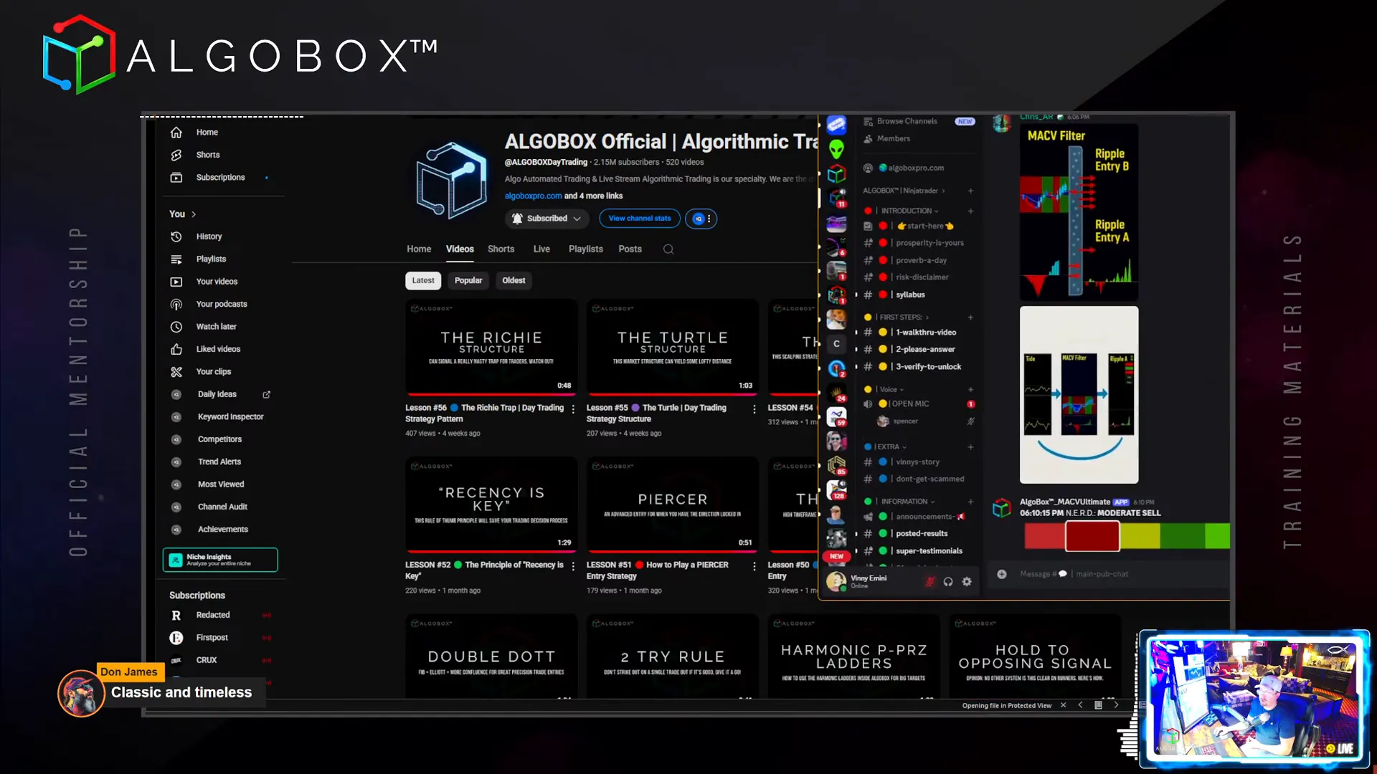
Task: Open the syllabus Discord channel
Action: click(909, 295)
